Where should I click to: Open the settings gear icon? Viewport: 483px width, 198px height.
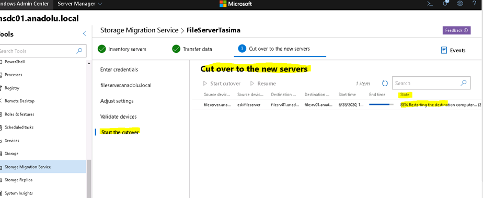460,4
